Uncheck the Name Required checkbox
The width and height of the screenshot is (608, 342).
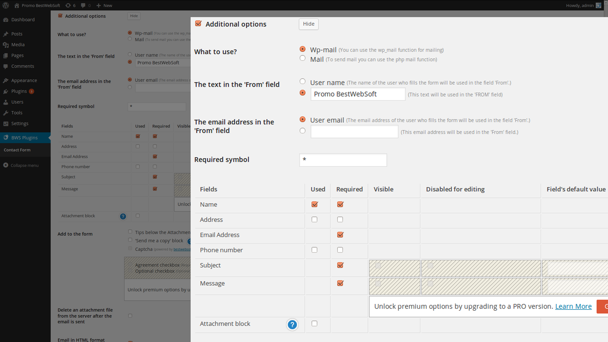pos(340,204)
